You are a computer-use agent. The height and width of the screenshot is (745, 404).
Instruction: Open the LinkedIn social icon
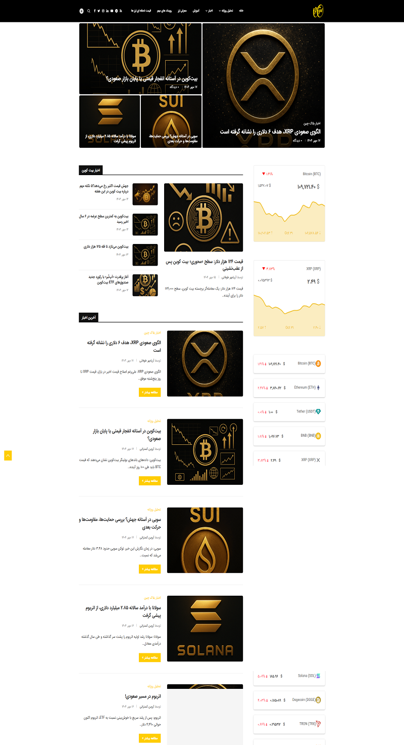click(x=108, y=11)
